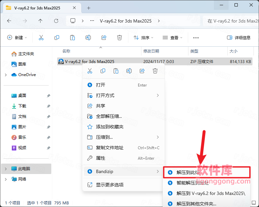Click the trash Delete icon in the context menu
The image size is (259, 207).
pyautogui.click(x=155, y=71)
